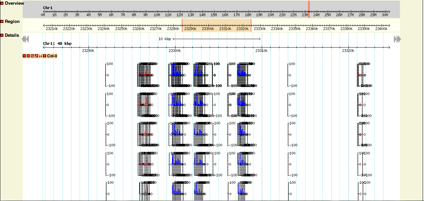The height and width of the screenshot is (201, 424).
Task: Open Col-0 track configuration wrench icon
Action: click(37, 56)
